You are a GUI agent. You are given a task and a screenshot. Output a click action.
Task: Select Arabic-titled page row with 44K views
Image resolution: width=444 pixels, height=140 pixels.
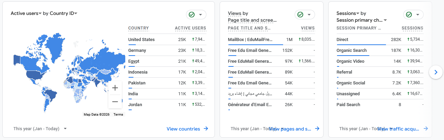(x=272, y=94)
